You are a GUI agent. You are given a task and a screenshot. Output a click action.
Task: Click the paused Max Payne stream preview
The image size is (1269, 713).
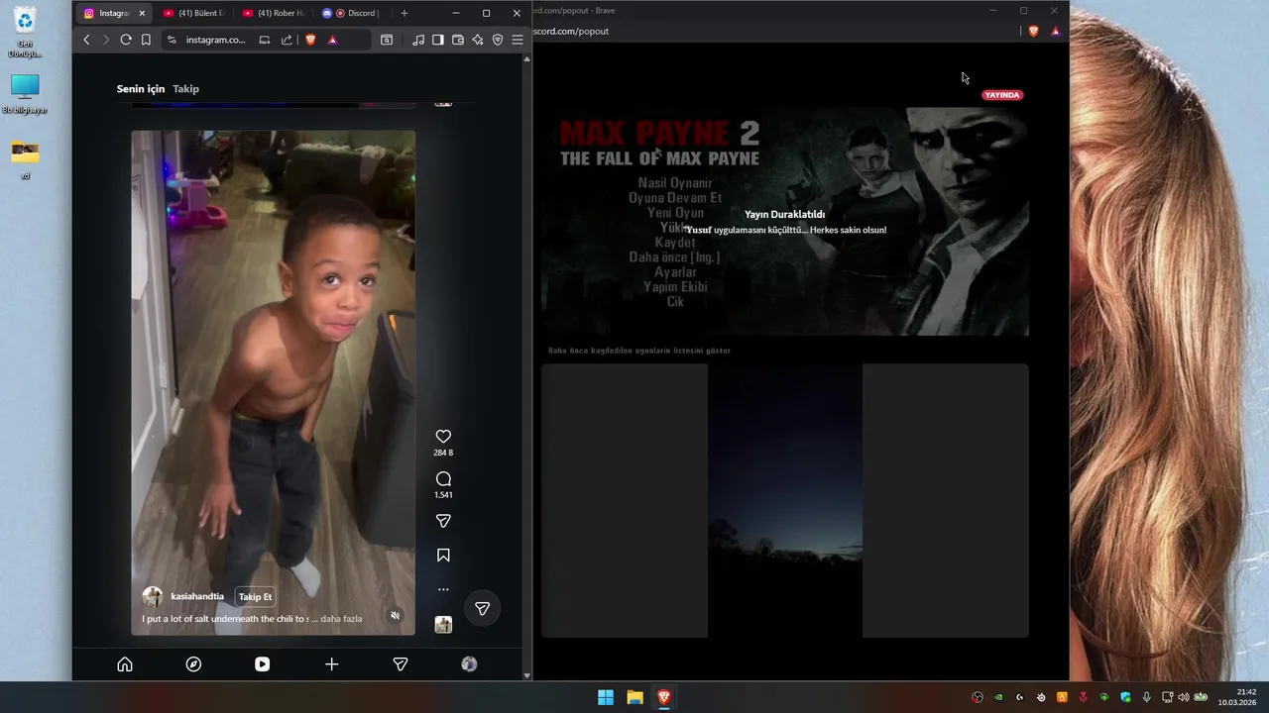coord(785,222)
